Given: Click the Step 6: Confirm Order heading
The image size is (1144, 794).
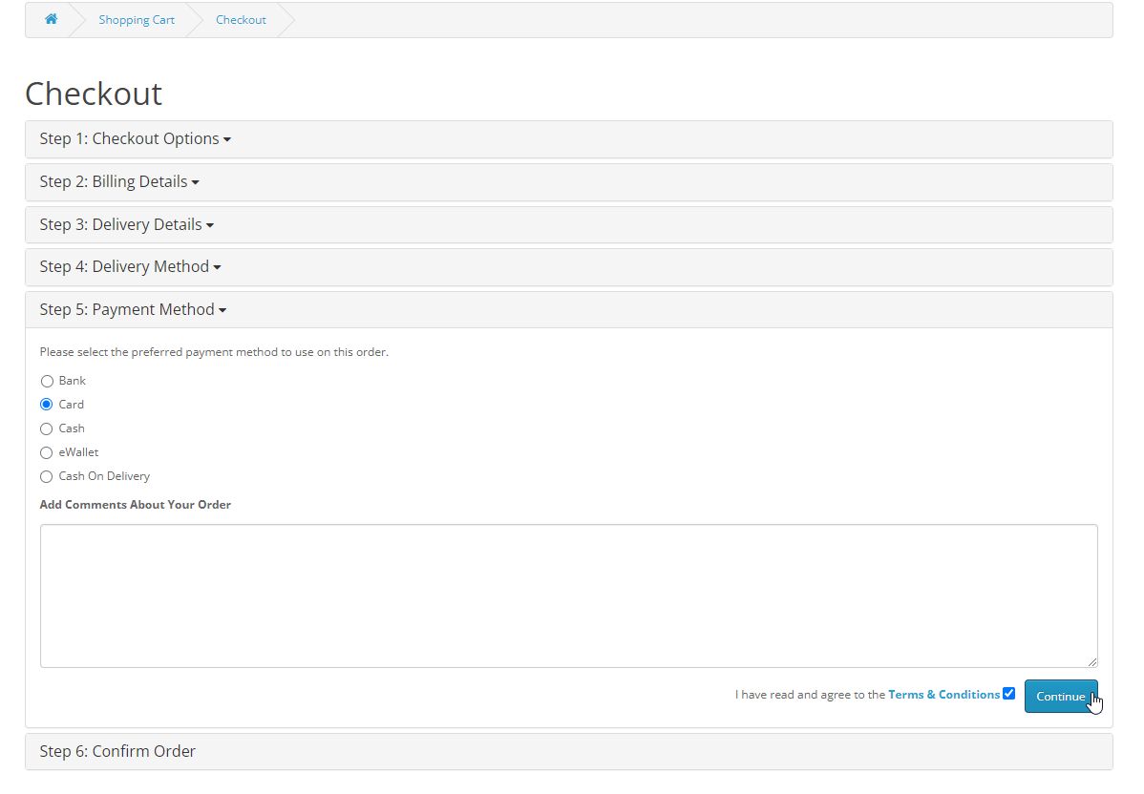Looking at the screenshot, I should click(x=117, y=752).
